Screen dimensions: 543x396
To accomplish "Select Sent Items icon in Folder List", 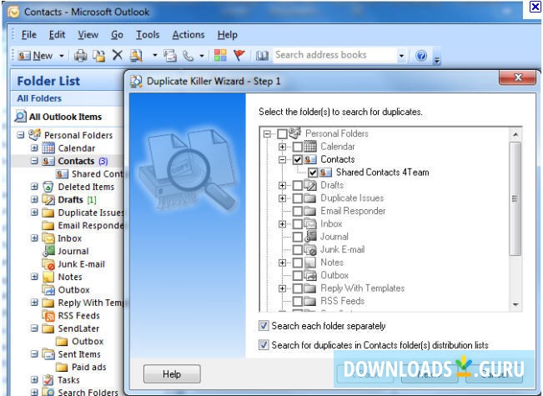I will click(48, 354).
